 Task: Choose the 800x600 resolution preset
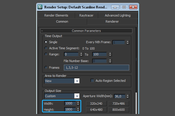pos(119,110)
